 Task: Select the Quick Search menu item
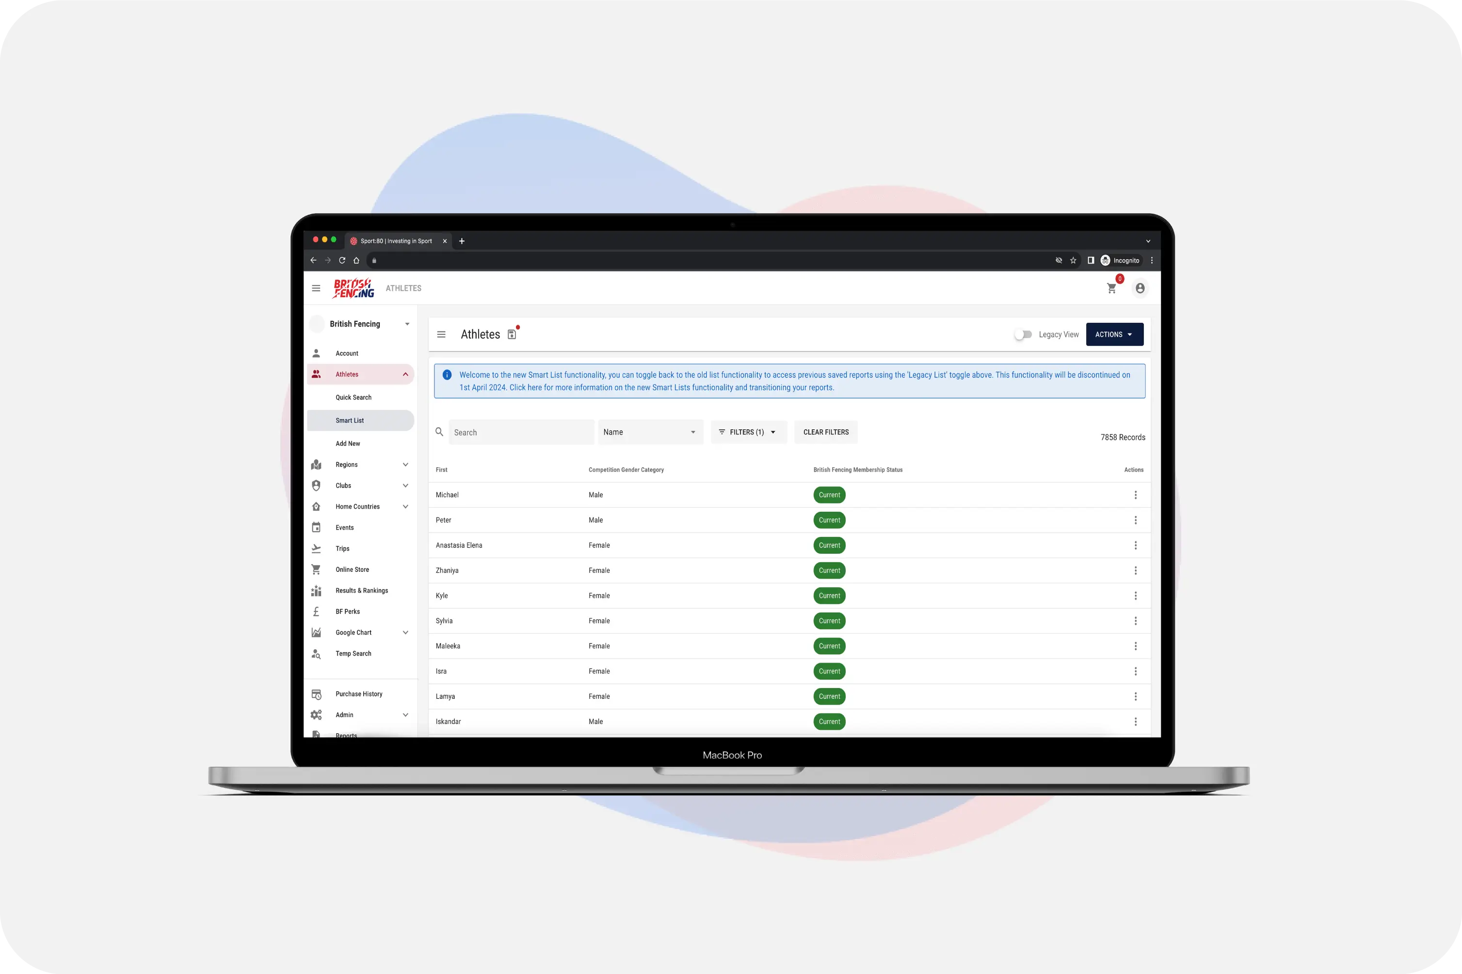click(353, 397)
